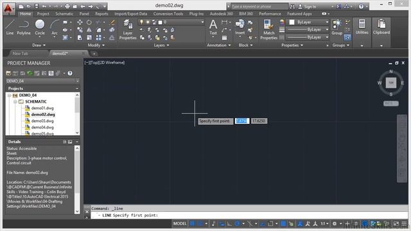Open the Conversion Tools ribbon tab

point(168,14)
